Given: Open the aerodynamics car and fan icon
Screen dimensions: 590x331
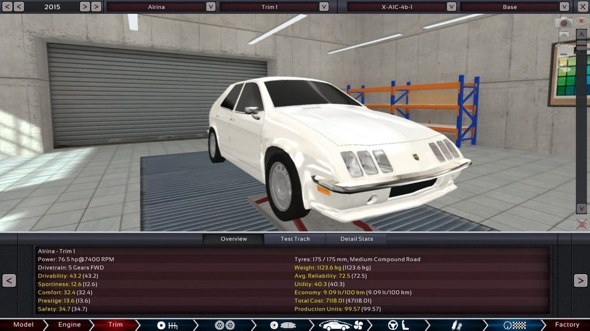Looking at the screenshot, I should (341, 325).
